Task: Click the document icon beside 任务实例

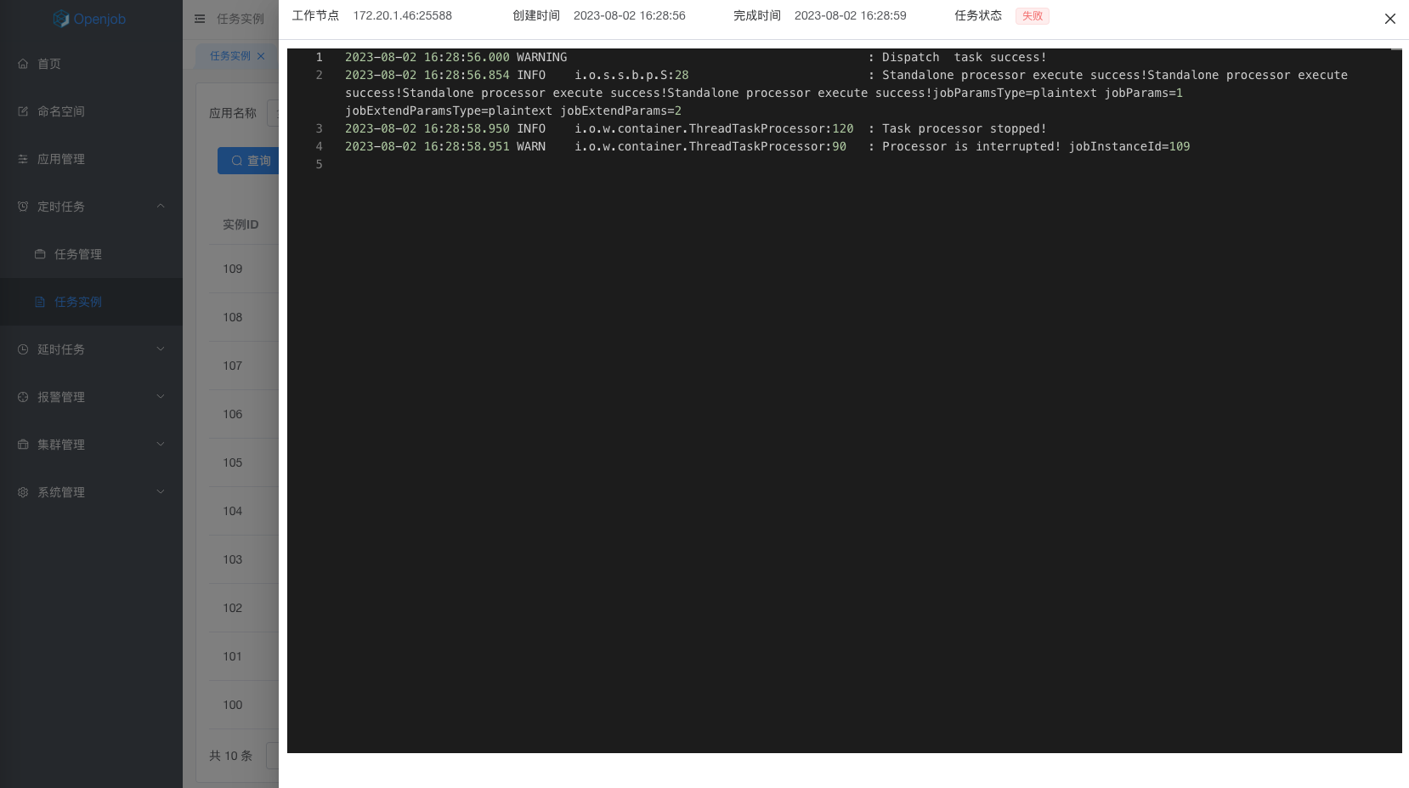Action: coord(40,302)
